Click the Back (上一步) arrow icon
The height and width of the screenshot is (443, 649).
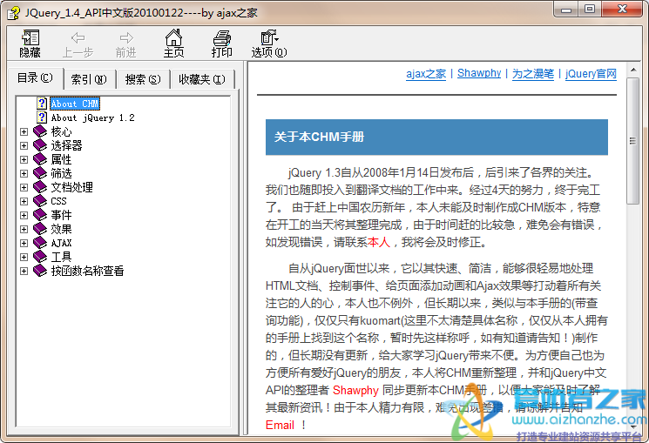coord(78,38)
